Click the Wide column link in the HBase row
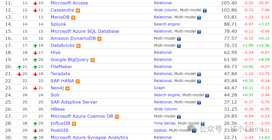Viewport: 272px width, 140px height. [x=166, y=109]
